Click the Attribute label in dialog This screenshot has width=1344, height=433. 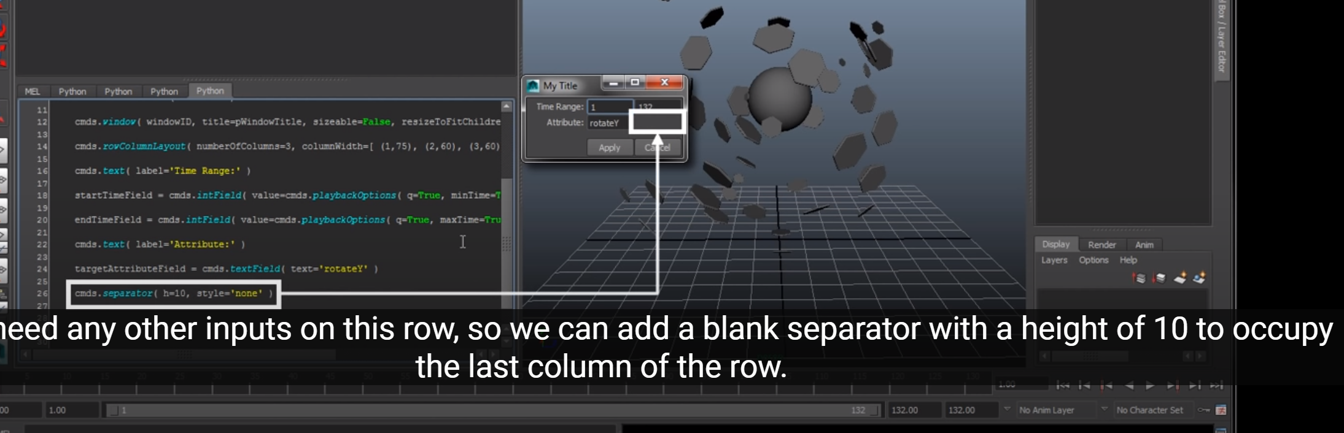(565, 123)
